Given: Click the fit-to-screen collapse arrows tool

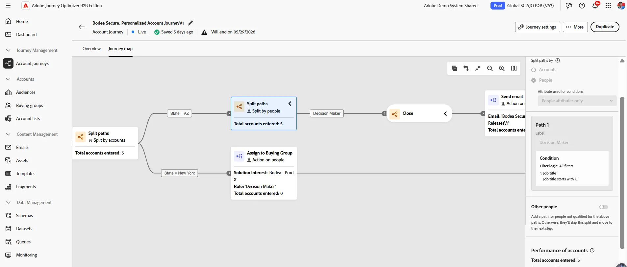Looking at the screenshot, I should [478, 68].
